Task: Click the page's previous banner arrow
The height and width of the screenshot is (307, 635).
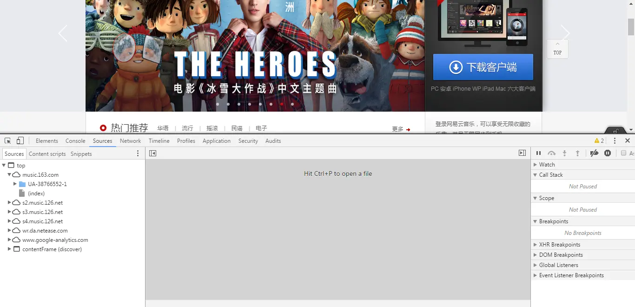Action: click(63, 33)
